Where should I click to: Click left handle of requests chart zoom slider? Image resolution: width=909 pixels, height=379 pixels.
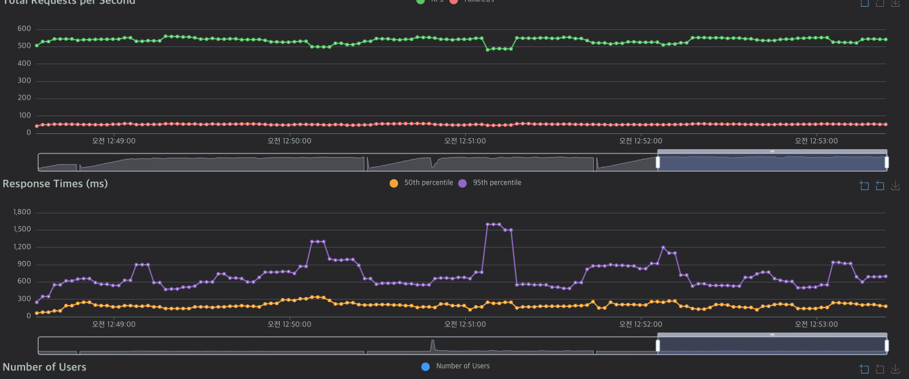coord(658,162)
